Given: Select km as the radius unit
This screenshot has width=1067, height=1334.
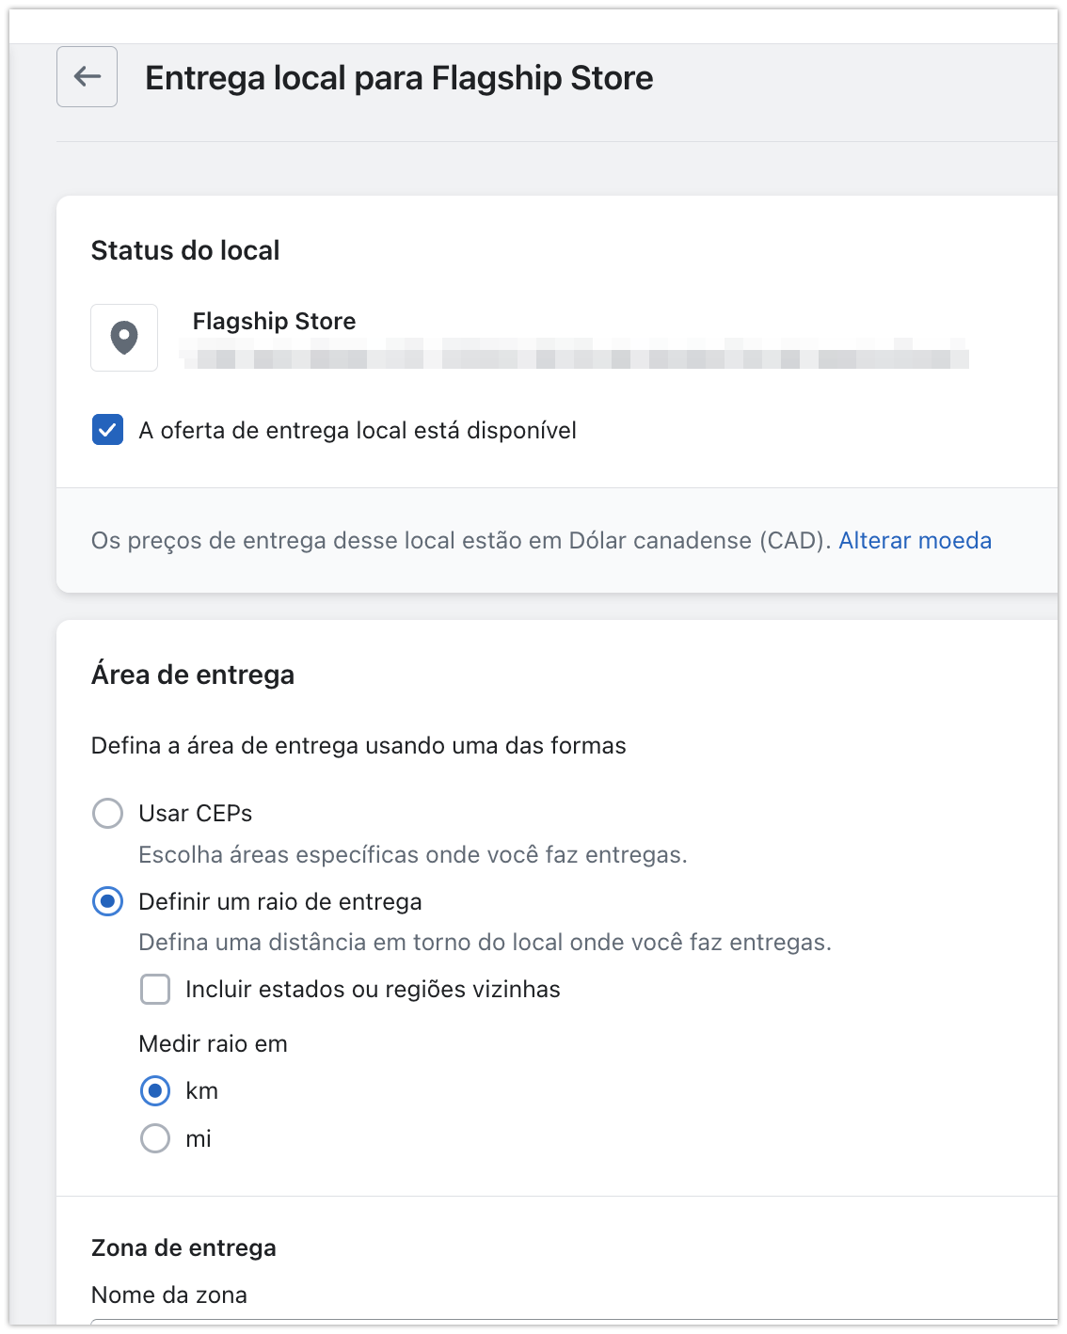Looking at the screenshot, I should 155,1091.
